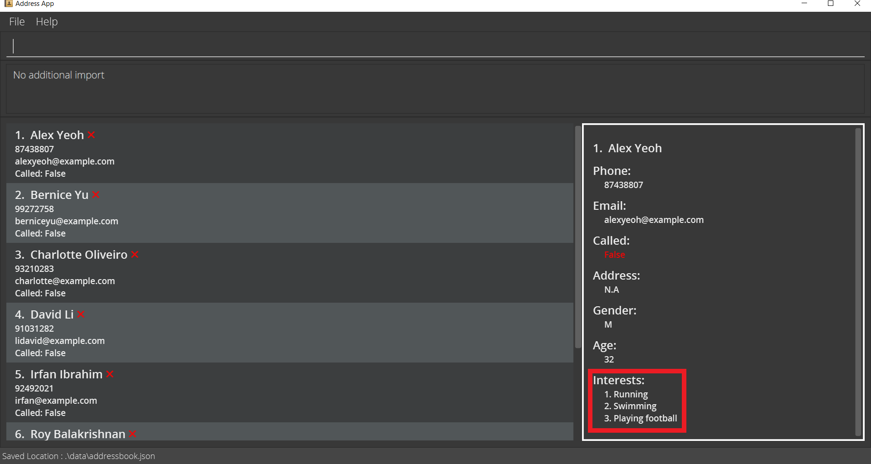Click the red X beside Roy Balakrishnan

coord(132,434)
